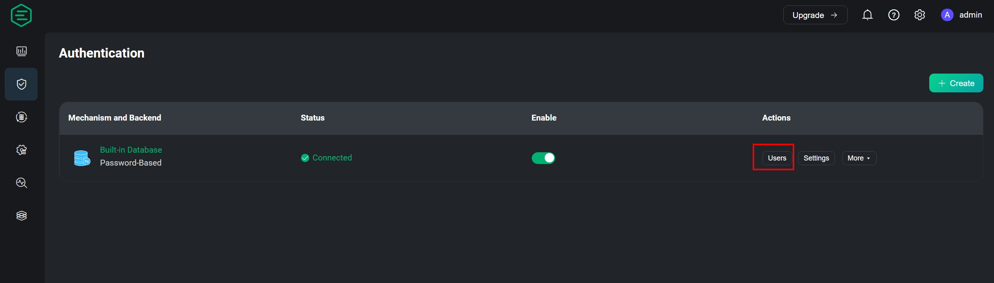Click the Built-in Database icon
The width and height of the screenshot is (994, 283).
point(82,158)
